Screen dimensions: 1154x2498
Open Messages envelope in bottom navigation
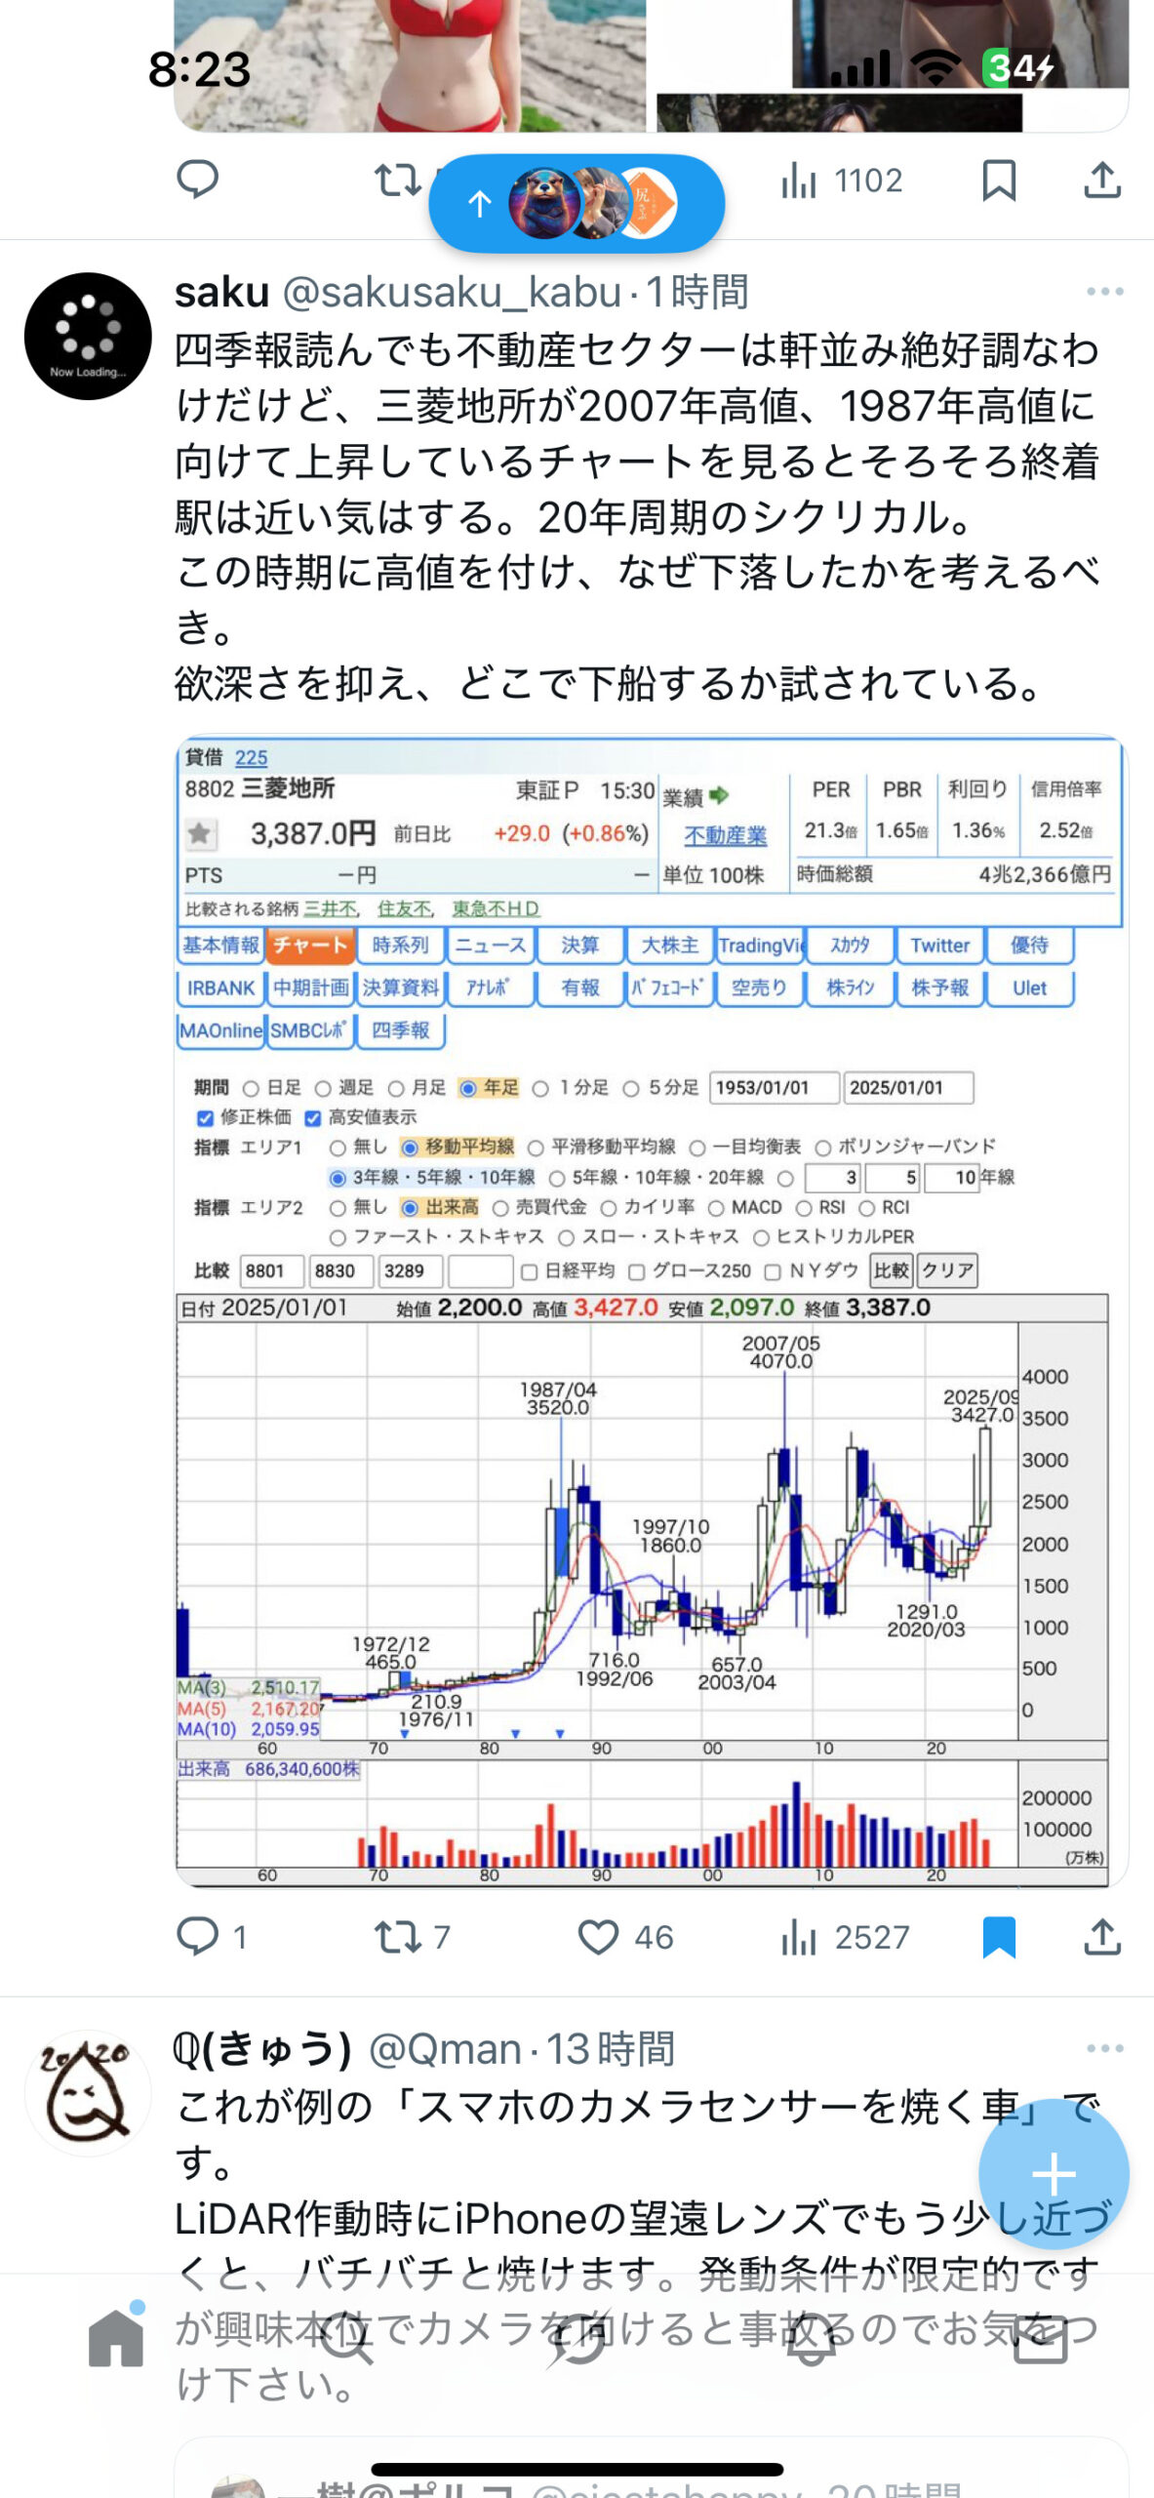tap(1040, 2338)
